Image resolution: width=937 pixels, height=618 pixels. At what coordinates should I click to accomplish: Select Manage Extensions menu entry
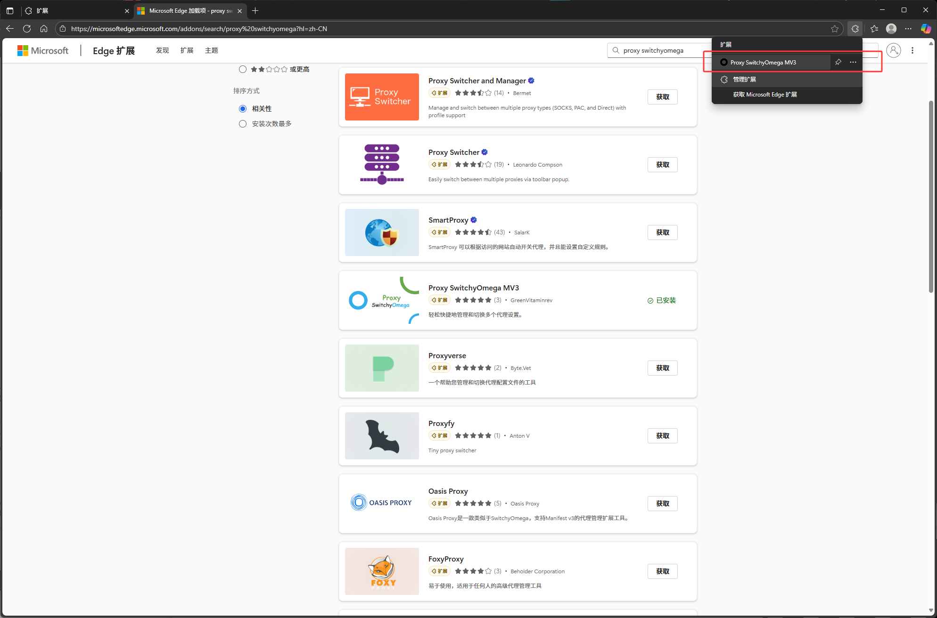pos(745,79)
